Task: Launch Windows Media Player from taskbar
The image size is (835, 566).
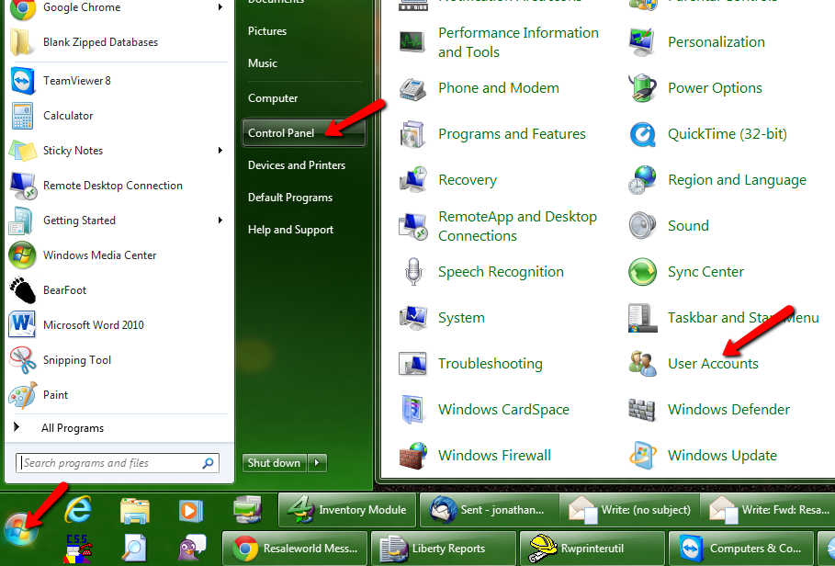Action: (191, 511)
